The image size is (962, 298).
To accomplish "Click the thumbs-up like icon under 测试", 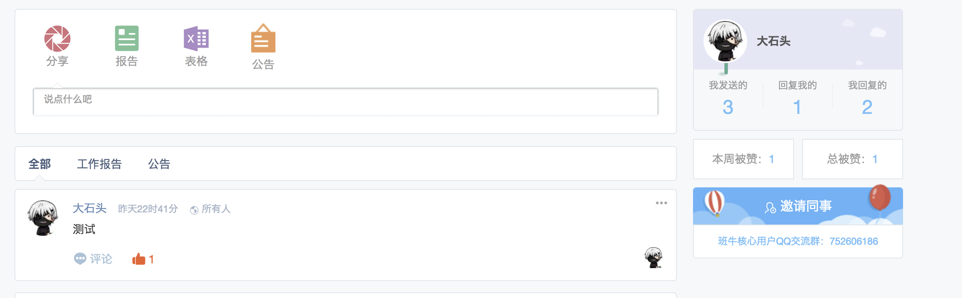I will [139, 258].
